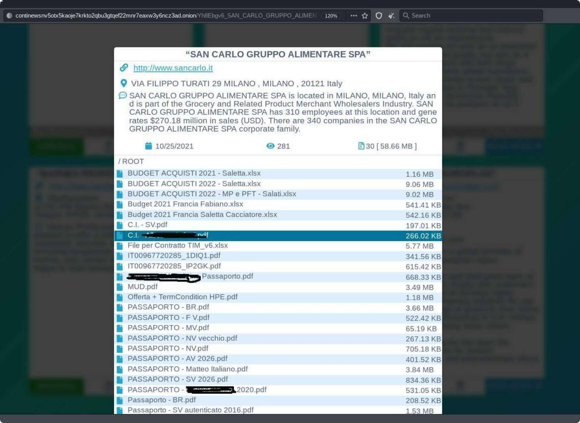Select the MUD.pdf file row
The height and width of the screenshot is (423, 580).
coord(143,287)
